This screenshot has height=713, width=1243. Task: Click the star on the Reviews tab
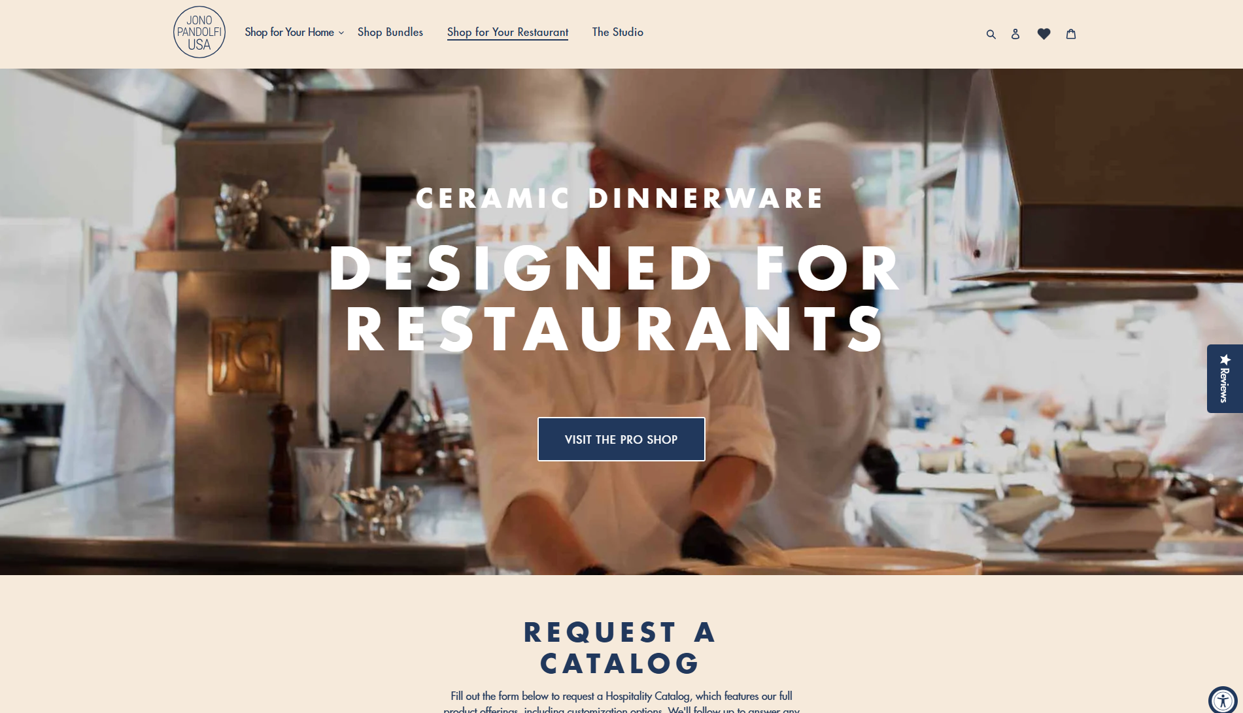[1225, 359]
